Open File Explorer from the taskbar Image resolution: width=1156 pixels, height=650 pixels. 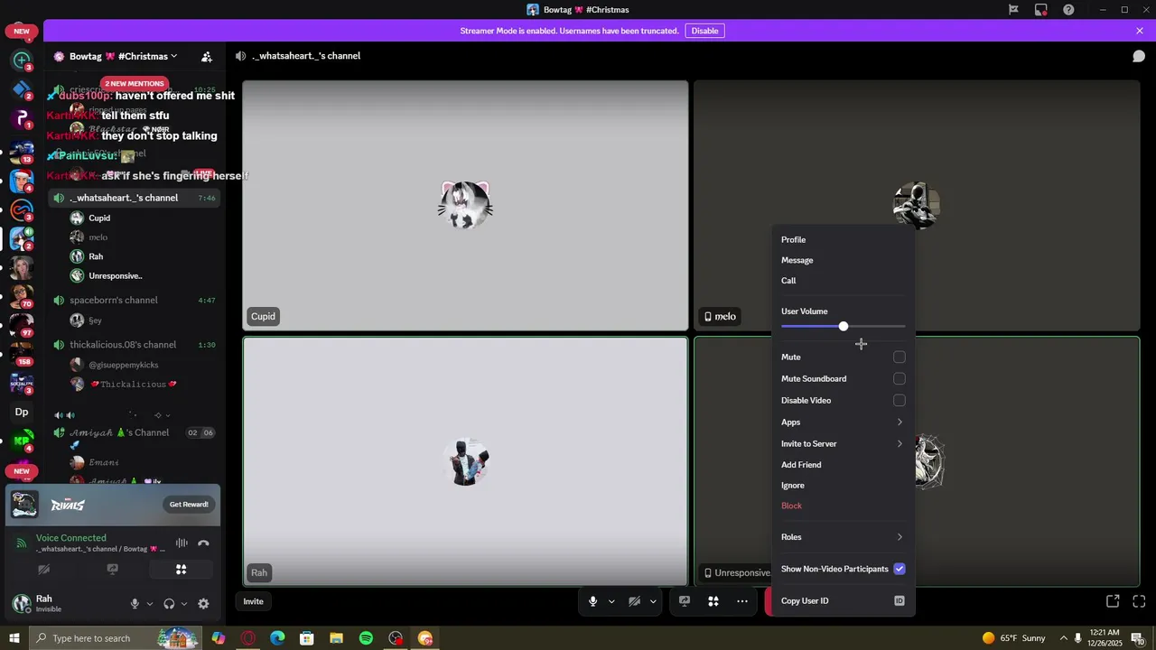coord(336,638)
